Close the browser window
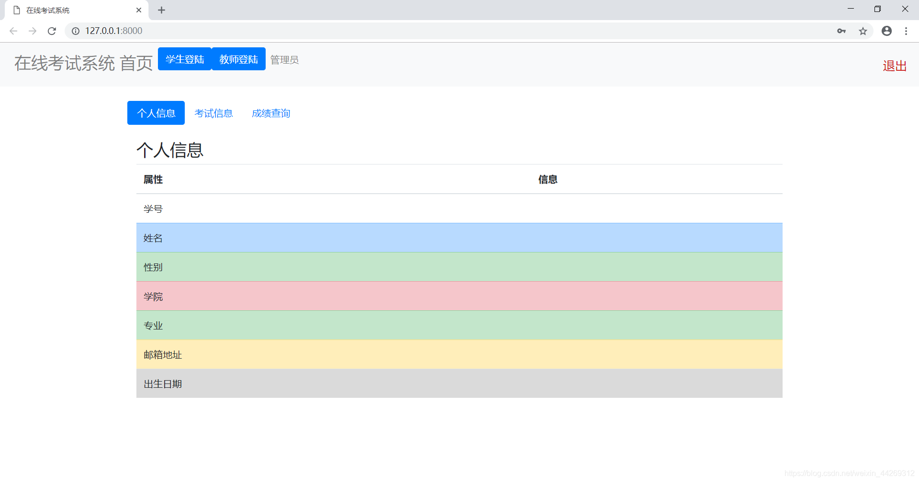Screen dimensions: 919x482 [x=905, y=9]
